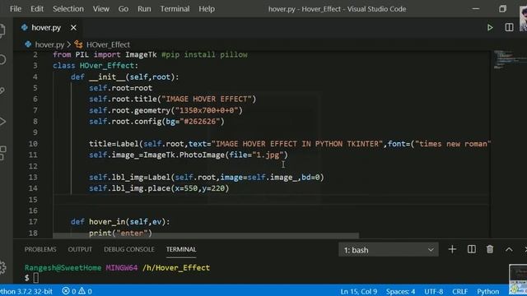Open the '1: bash' terminal dropdown
The width and height of the screenshot is (527, 296).
click(388, 250)
